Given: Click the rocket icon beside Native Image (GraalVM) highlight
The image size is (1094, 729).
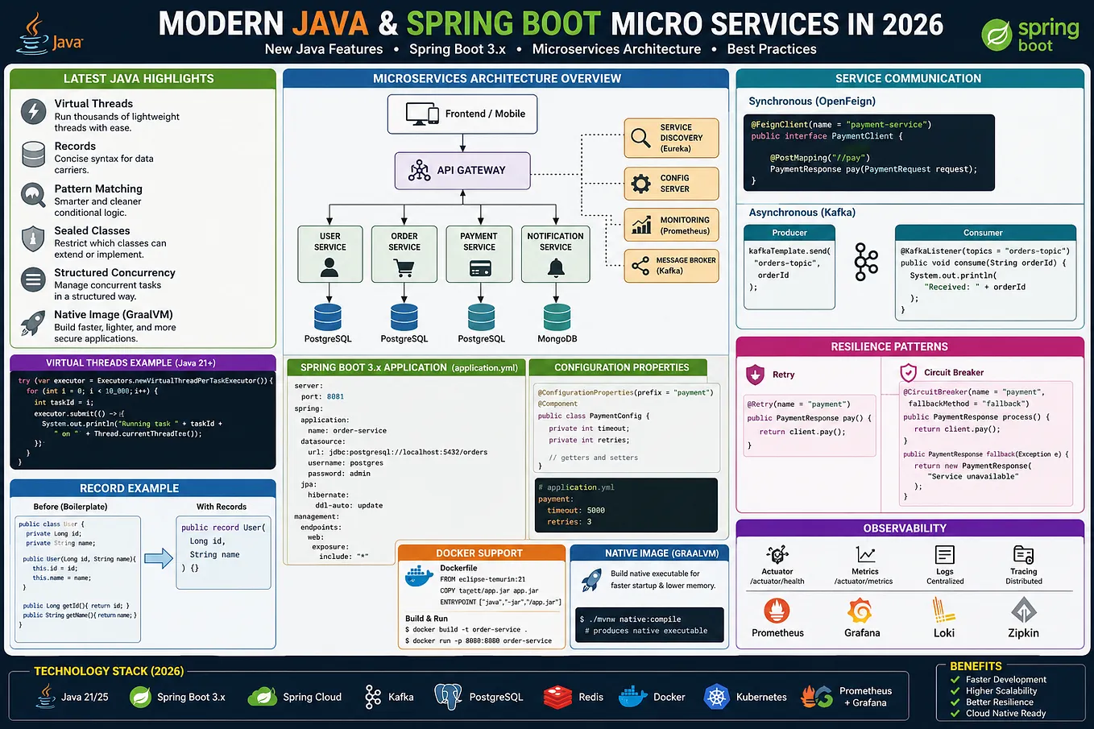Looking at the screenshot, I should (33, 322).
